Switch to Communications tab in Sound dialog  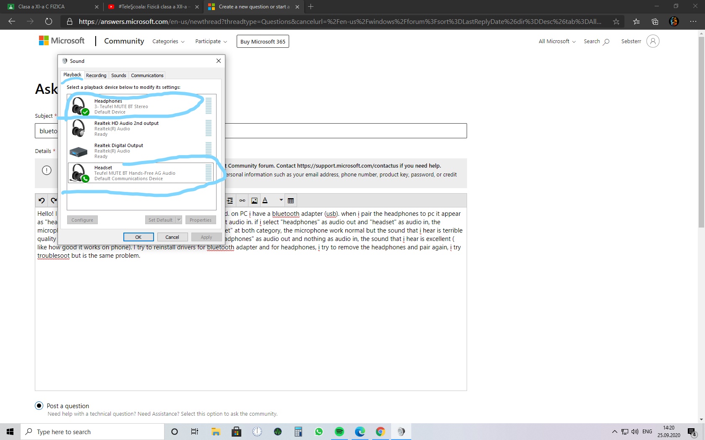tap(147, 75)
